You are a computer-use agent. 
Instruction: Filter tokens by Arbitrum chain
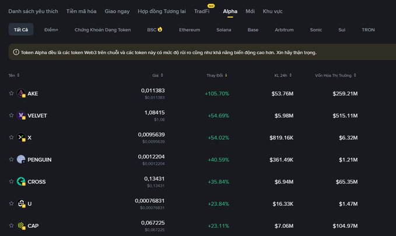[284, 30]
